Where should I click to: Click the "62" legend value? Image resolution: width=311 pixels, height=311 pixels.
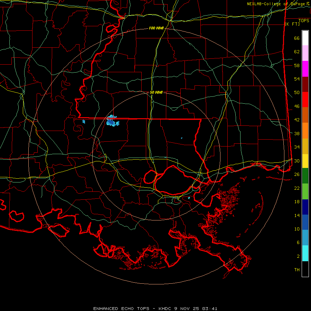(297, 52)
